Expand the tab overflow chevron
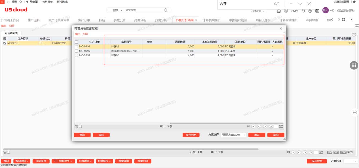Screen dimensions: 359x168 pyautogui.click(x=351, y=19)
